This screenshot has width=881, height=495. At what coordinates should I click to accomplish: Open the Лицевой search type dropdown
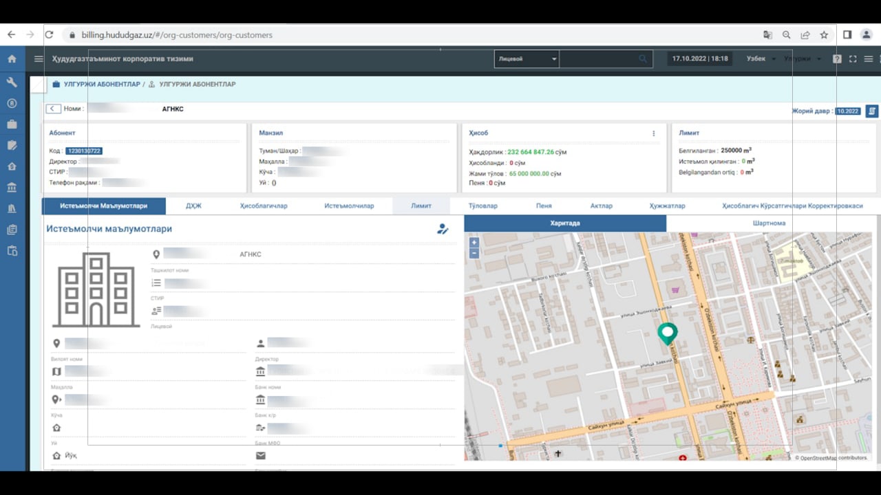[x=527, y=59]
